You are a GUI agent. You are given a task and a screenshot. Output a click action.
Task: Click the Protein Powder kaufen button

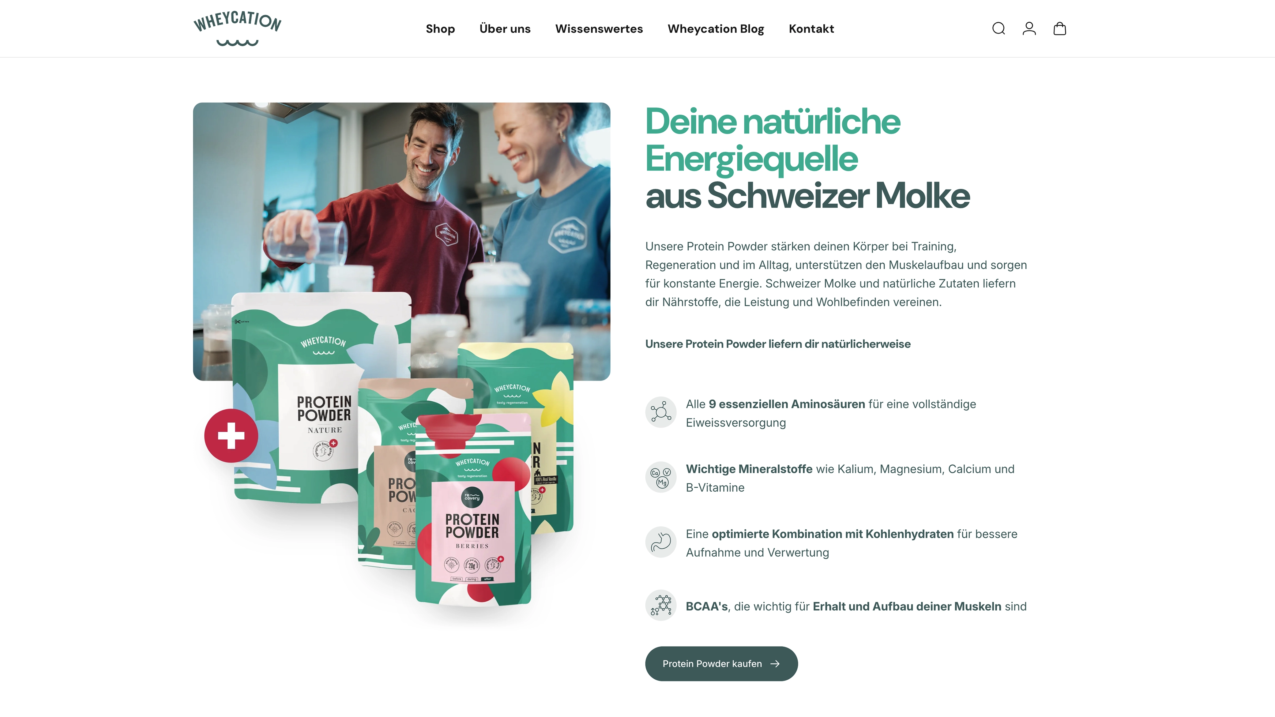[x=721, y=663]
